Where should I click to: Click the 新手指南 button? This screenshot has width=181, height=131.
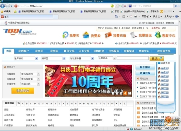(145, 67)
